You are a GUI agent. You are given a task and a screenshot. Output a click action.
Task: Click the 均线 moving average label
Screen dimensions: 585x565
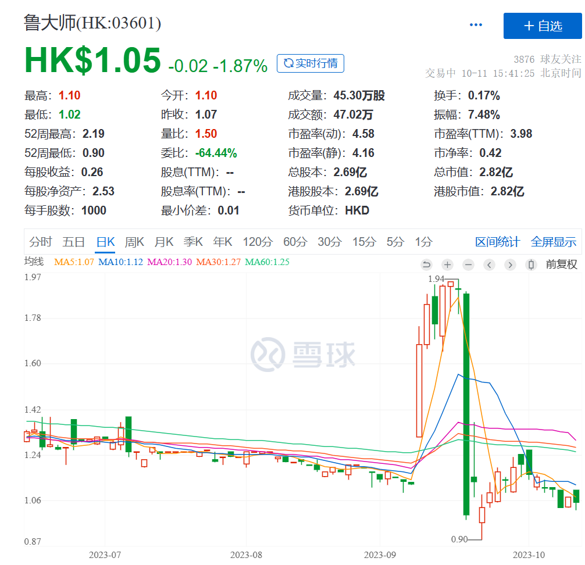click(34, 262)
